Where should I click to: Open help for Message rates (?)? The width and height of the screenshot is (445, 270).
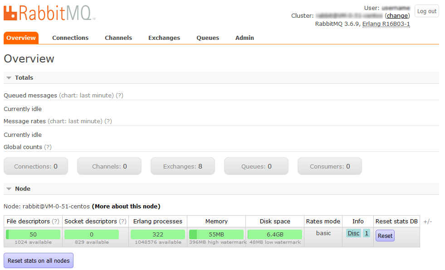[108, 121]
